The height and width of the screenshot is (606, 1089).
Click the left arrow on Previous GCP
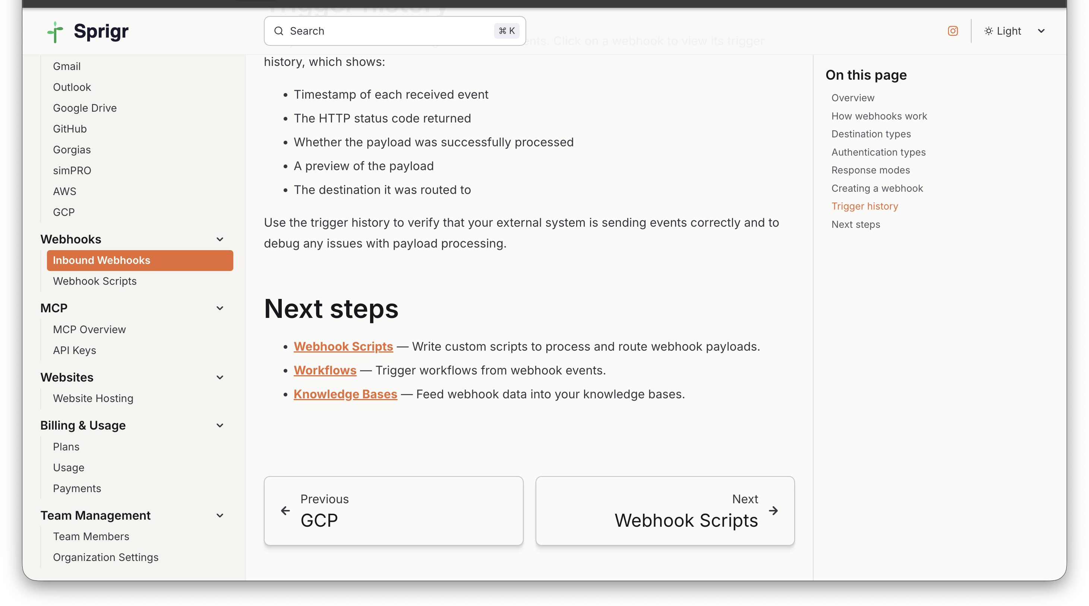click(x=285, y=511)
